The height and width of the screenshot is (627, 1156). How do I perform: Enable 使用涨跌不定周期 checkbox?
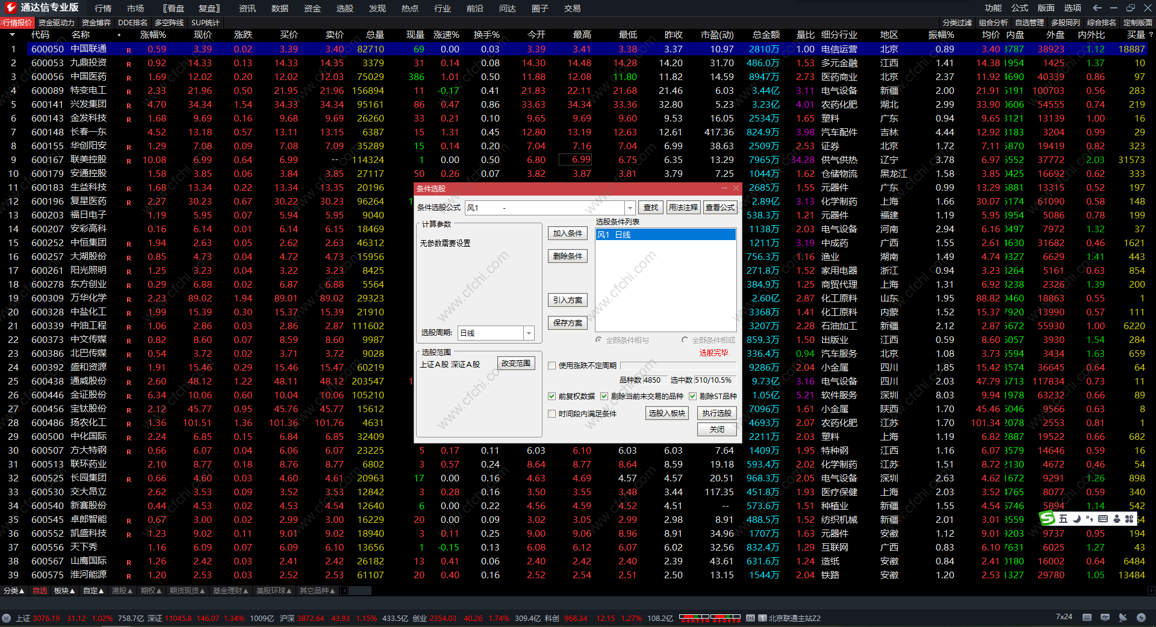(x=552, y=365)
